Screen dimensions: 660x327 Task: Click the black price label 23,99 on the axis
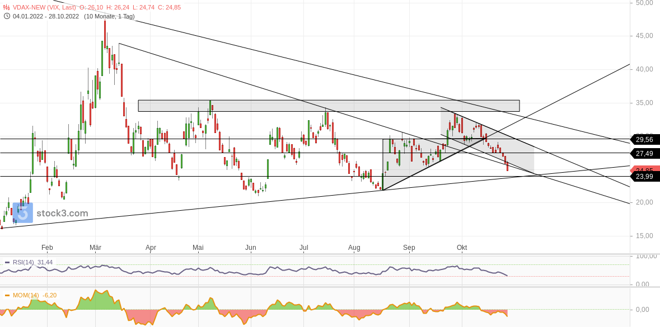[645, 177]
